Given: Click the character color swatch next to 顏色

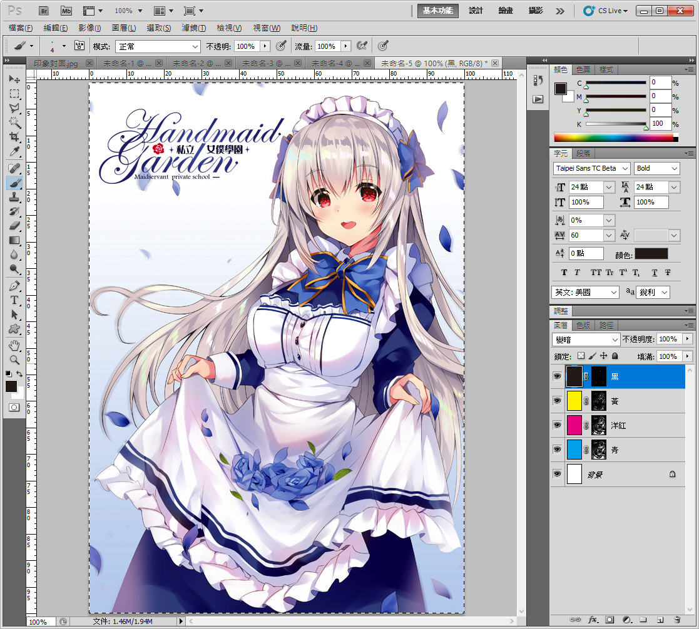Looking at the screenshot, I should point(651,254).
